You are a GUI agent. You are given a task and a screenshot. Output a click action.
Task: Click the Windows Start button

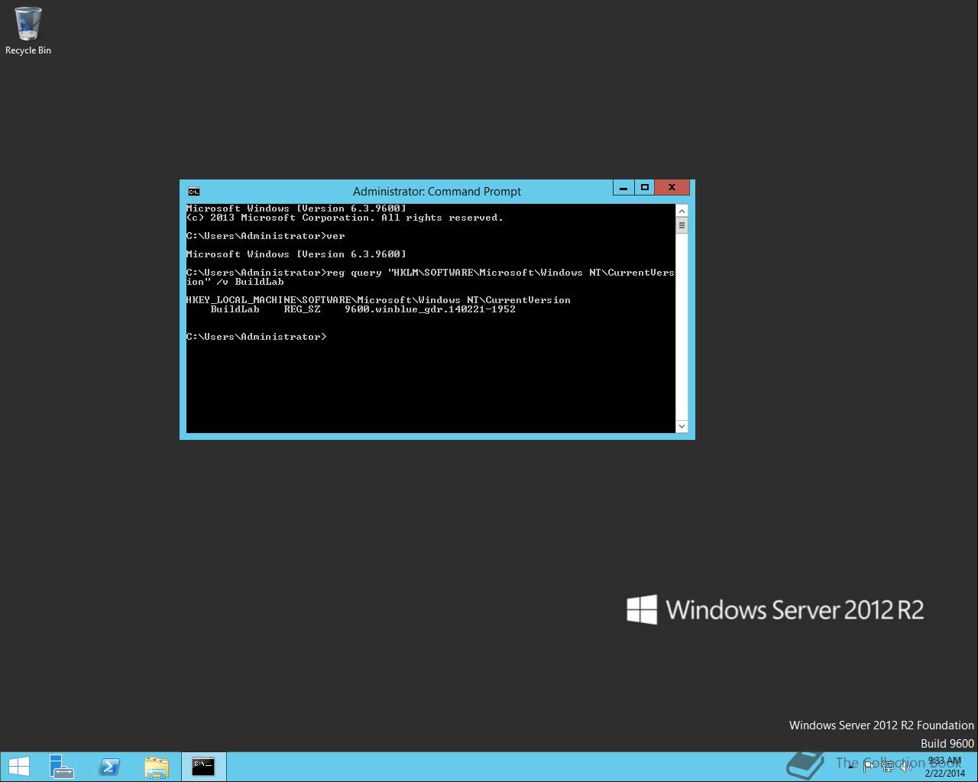pyautogui.click(x=18, y=766)
